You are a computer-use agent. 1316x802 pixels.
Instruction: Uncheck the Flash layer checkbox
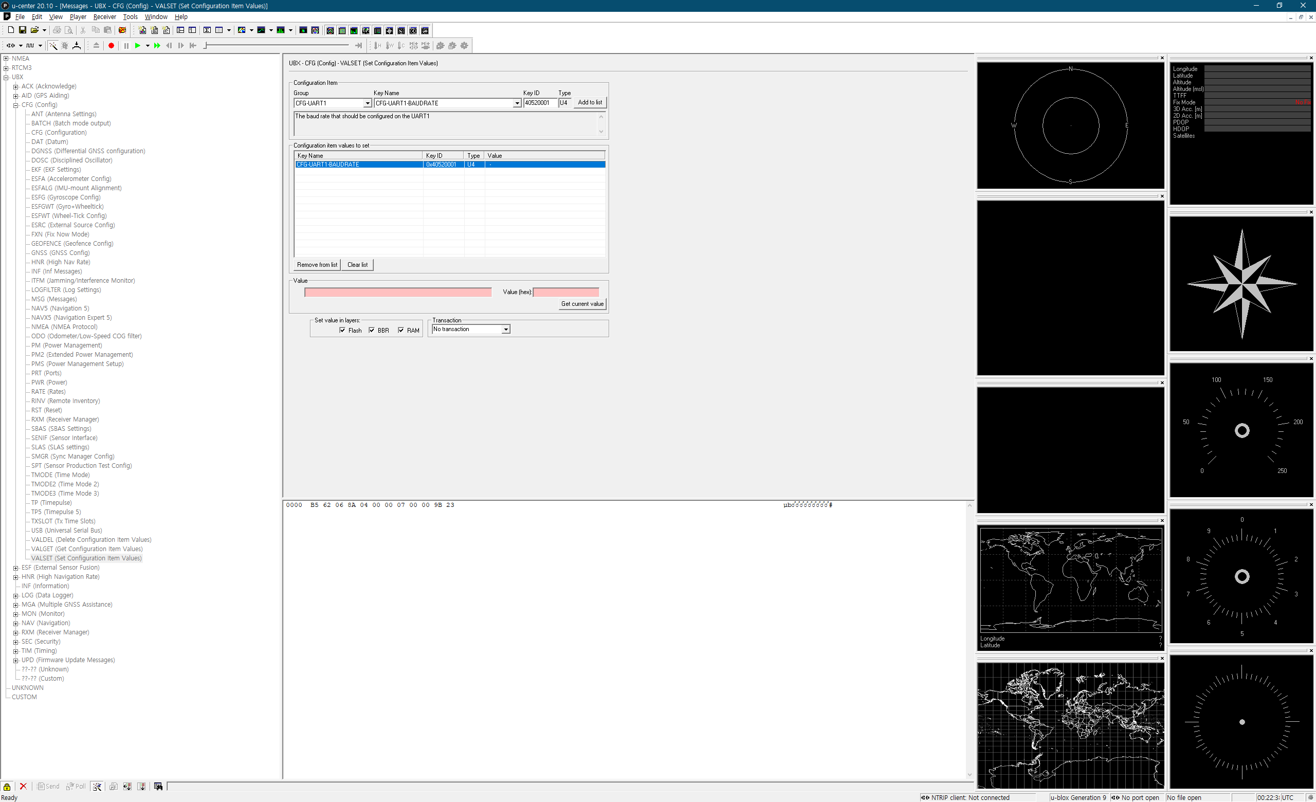pyautogui.click(x=342, y=331)
